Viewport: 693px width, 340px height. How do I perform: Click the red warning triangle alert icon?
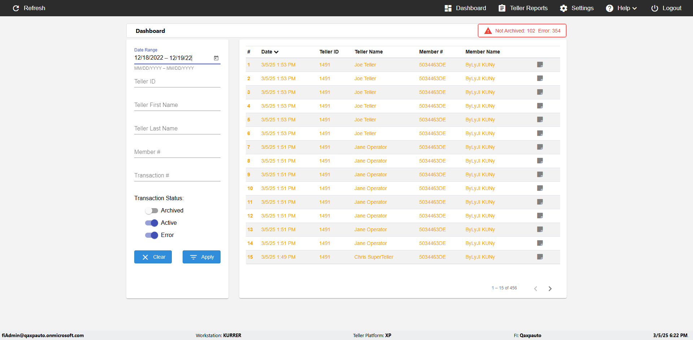pos(488,31)
